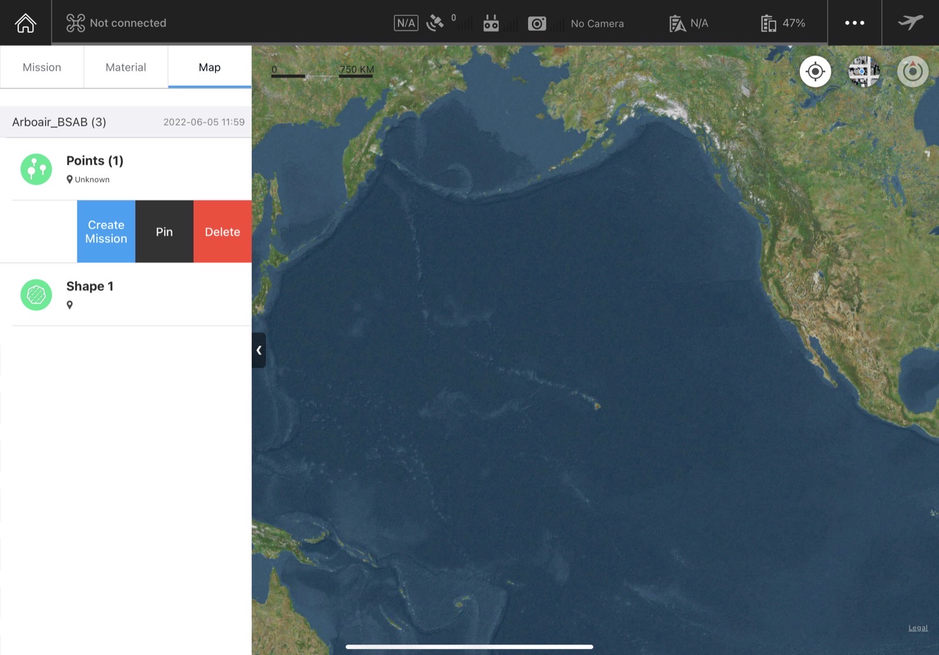Open the three-dot more options menu
Image resolution: width=939 pixels, height=655 pixels.
(854, 23)
